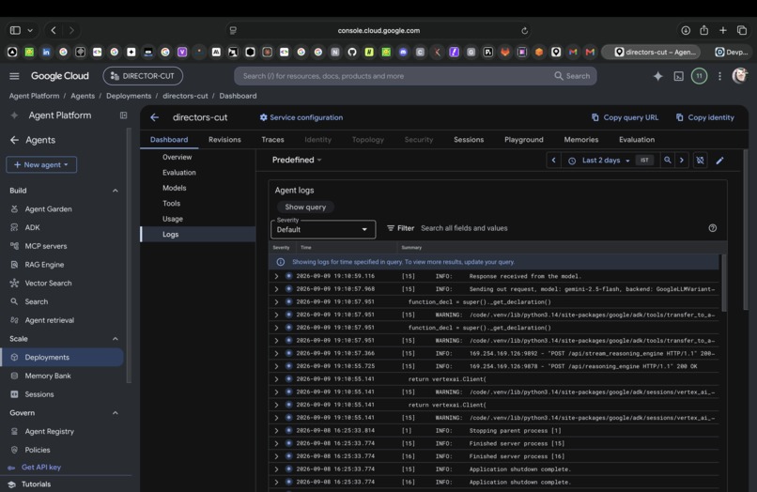This screenshot has height=492, width=757.
Task: Open Agent retrieval in sidebar
Action: pyautogui.click(x=49, y=320)
